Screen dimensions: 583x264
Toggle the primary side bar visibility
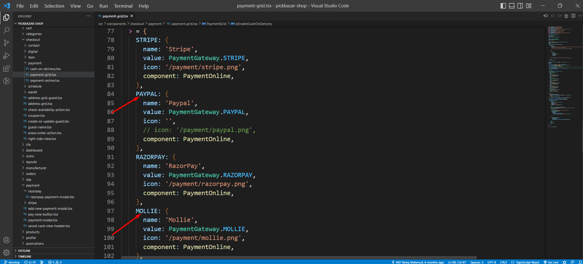pyautogui.click(x=503, y=6)
